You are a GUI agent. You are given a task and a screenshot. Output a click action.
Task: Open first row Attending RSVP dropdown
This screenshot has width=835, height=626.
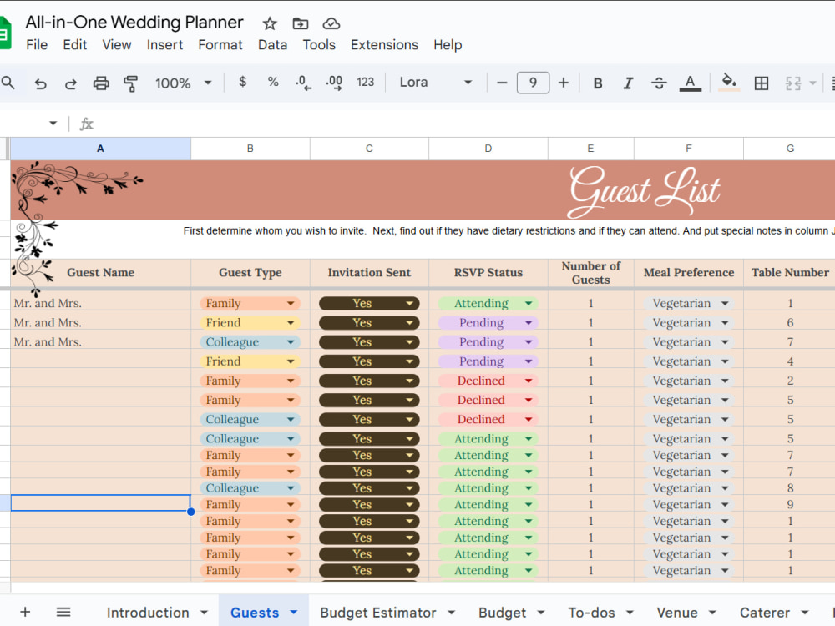[x=529, y=304]
